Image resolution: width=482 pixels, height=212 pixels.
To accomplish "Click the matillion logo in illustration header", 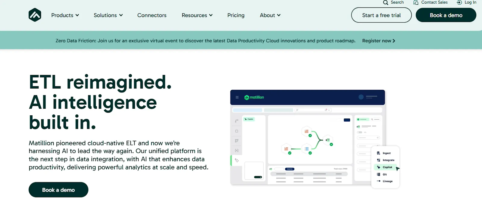I will pyautogui.click(x=254, y=97).
